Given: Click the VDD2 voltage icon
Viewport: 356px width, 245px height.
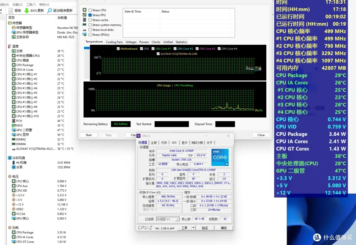Looking at the screenshot, I should [14, 209].
